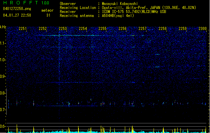This screenshot has height=133, width=210.
Task: Select the ICOM IC-575 receiver description
Action: [x=134, y=12]
